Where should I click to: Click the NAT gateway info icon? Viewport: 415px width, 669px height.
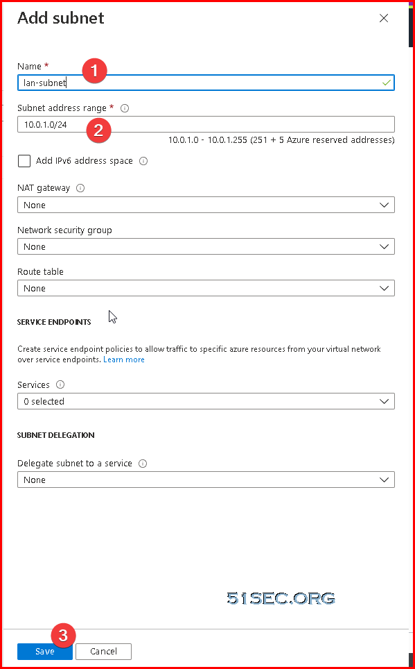point(80,188)
